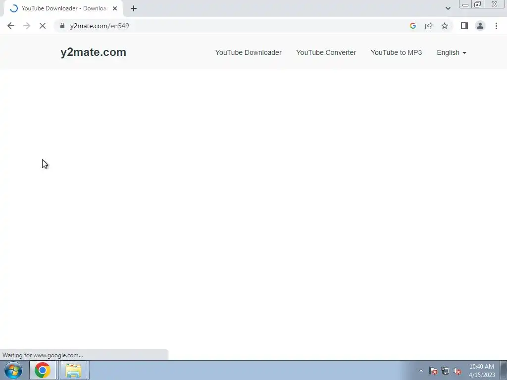Open YouTube to MP3 nav link
This screenshot has width=507, height=380.
396,52
